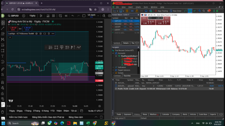Collapse the indicator legend chevron
This screenshot has height=126, width=225.
(x=10, y=37)
